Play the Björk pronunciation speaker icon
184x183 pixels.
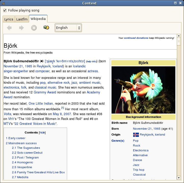click(42, 61)
